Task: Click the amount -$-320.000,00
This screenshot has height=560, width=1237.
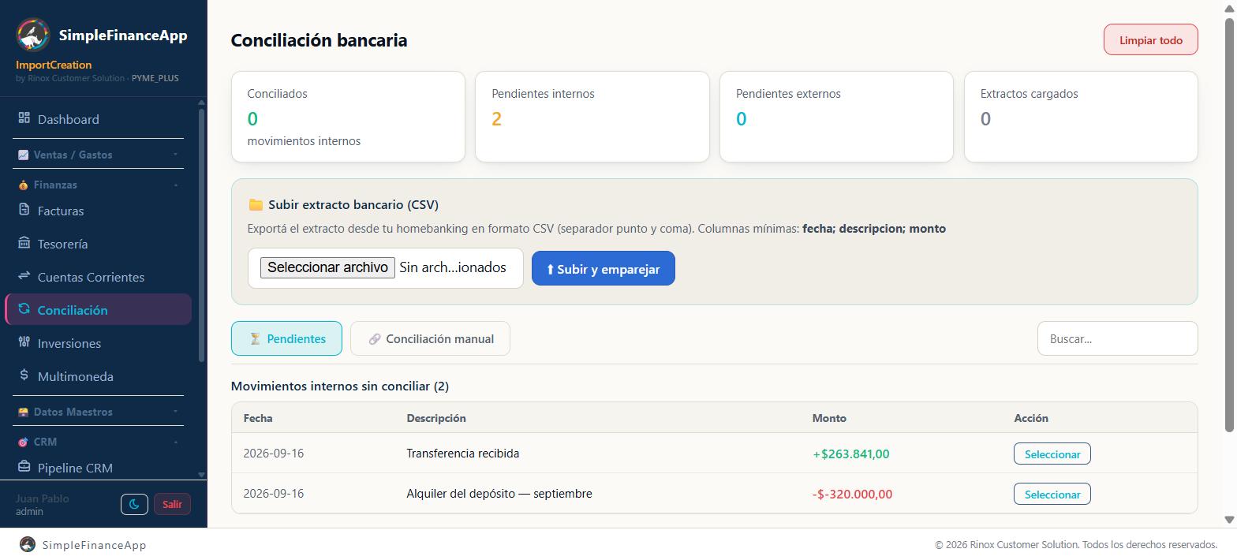Action: pos(852,494)
